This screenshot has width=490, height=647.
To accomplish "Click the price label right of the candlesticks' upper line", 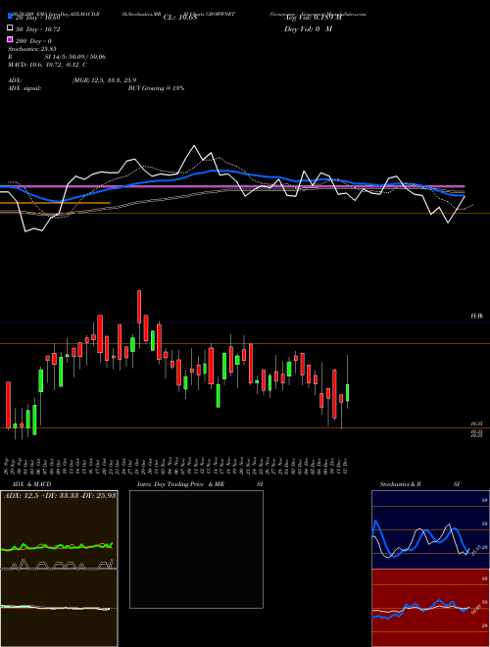I will (476, 316).
